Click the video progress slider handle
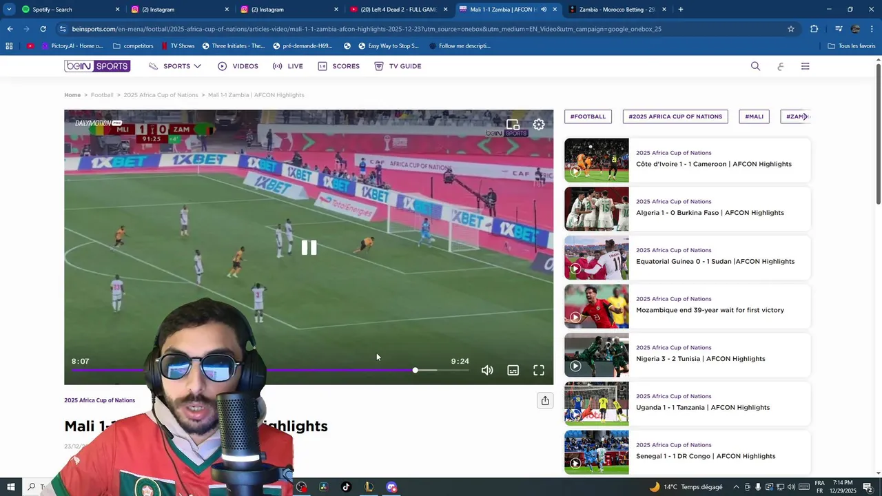 coord(415,370)
